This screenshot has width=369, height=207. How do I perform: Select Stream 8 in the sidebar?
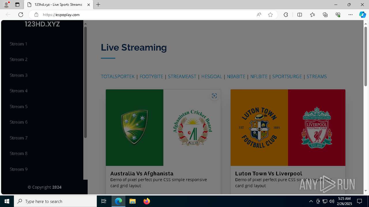point(18,154)
